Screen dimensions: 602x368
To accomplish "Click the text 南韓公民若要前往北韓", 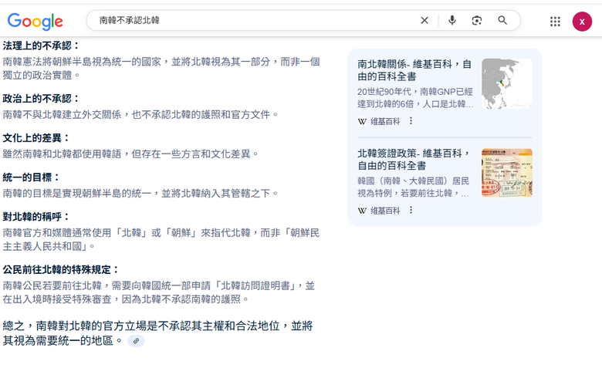I will [52, 286].
